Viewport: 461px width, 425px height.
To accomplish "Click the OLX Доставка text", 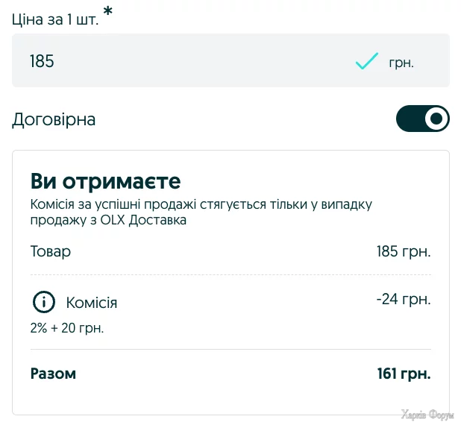I will (x=147, y=220).
